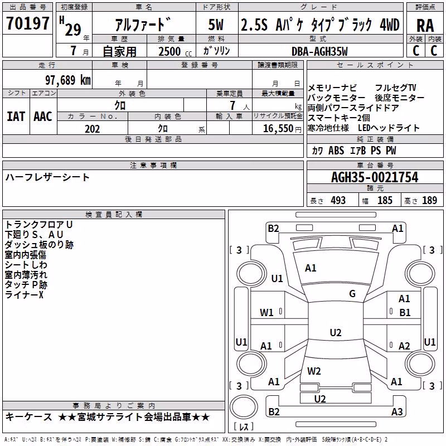Click the G mark on the windshield

(x=352, y=294)
